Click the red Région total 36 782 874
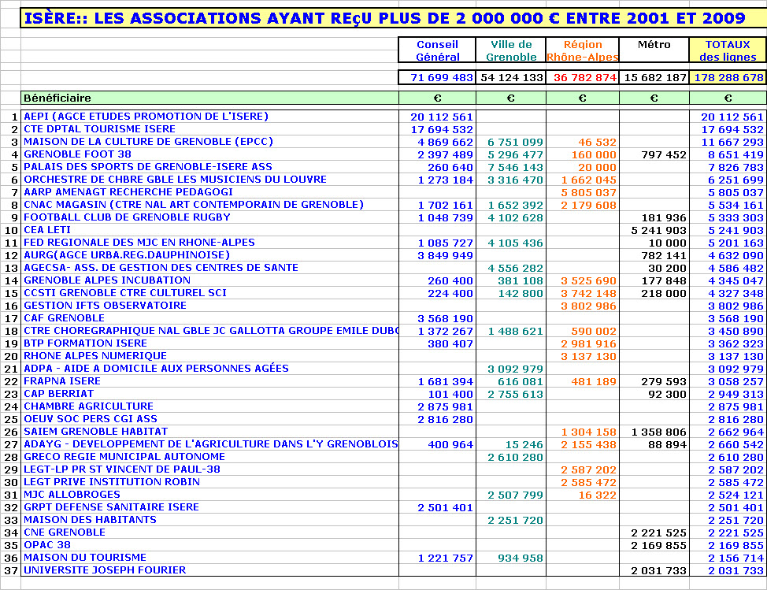This screenshot has height=590, width=767. click(584, 77)
